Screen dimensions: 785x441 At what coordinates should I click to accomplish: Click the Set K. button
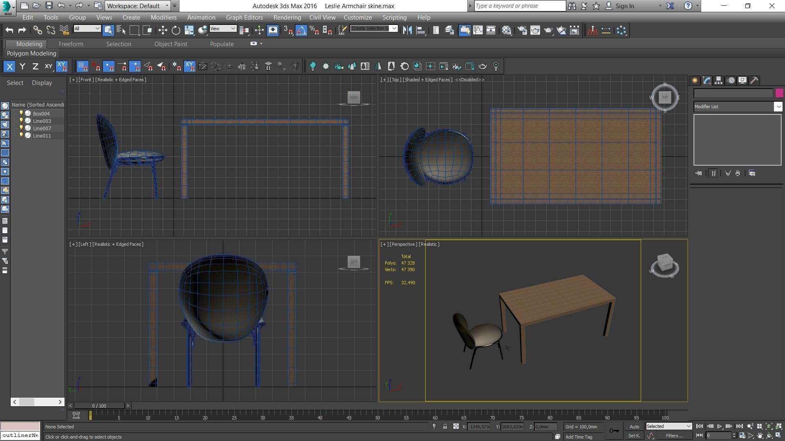[634, 436]
